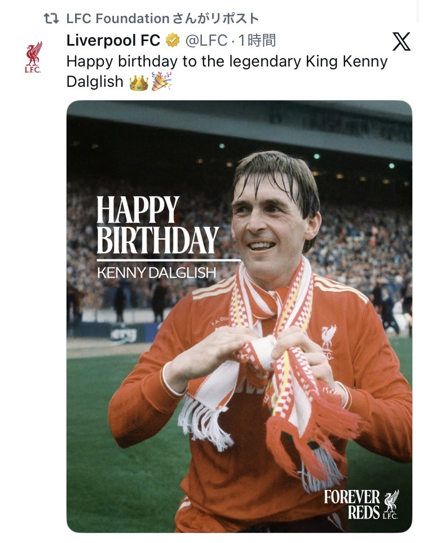Click the HAPPY BIRTHDAY headline in the image
Screen dimensions: 423x543
coord(157,226)
